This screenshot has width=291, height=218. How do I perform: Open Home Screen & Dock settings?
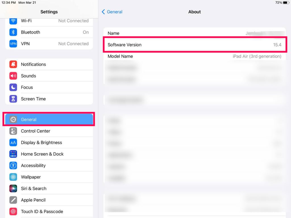(49, 154)
